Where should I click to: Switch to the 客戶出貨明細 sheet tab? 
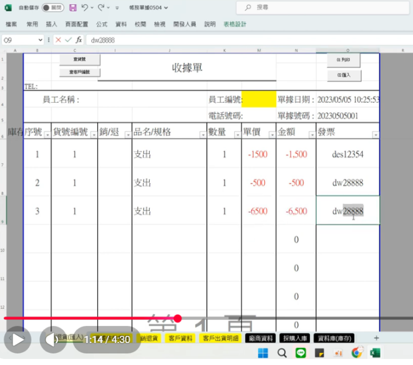(220, 338)
